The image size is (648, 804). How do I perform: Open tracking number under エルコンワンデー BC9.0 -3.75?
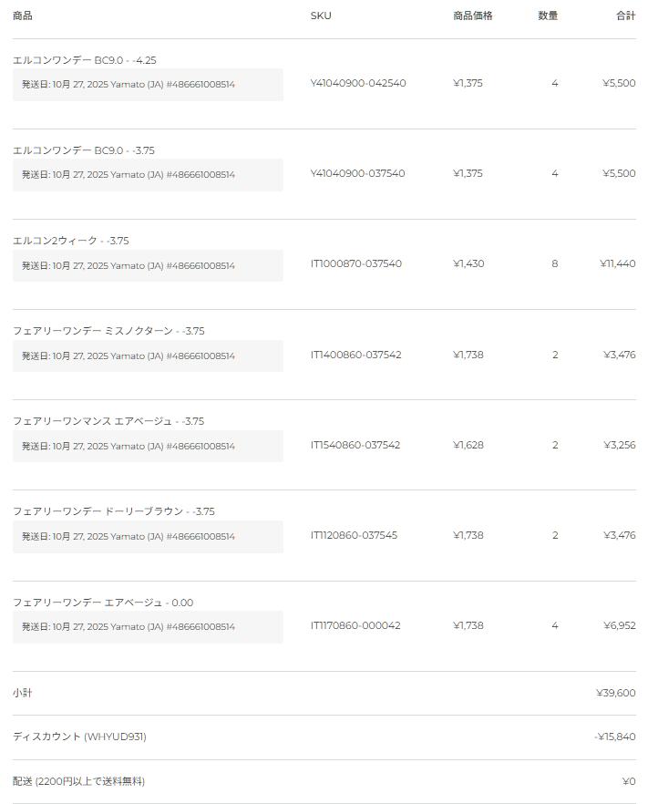coord(201,174)
